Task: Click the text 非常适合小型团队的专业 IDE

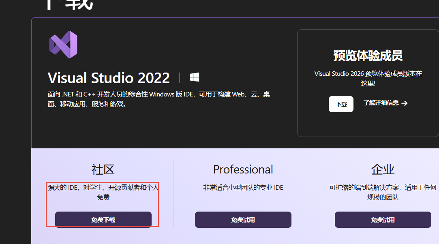Action: (243, 188)
